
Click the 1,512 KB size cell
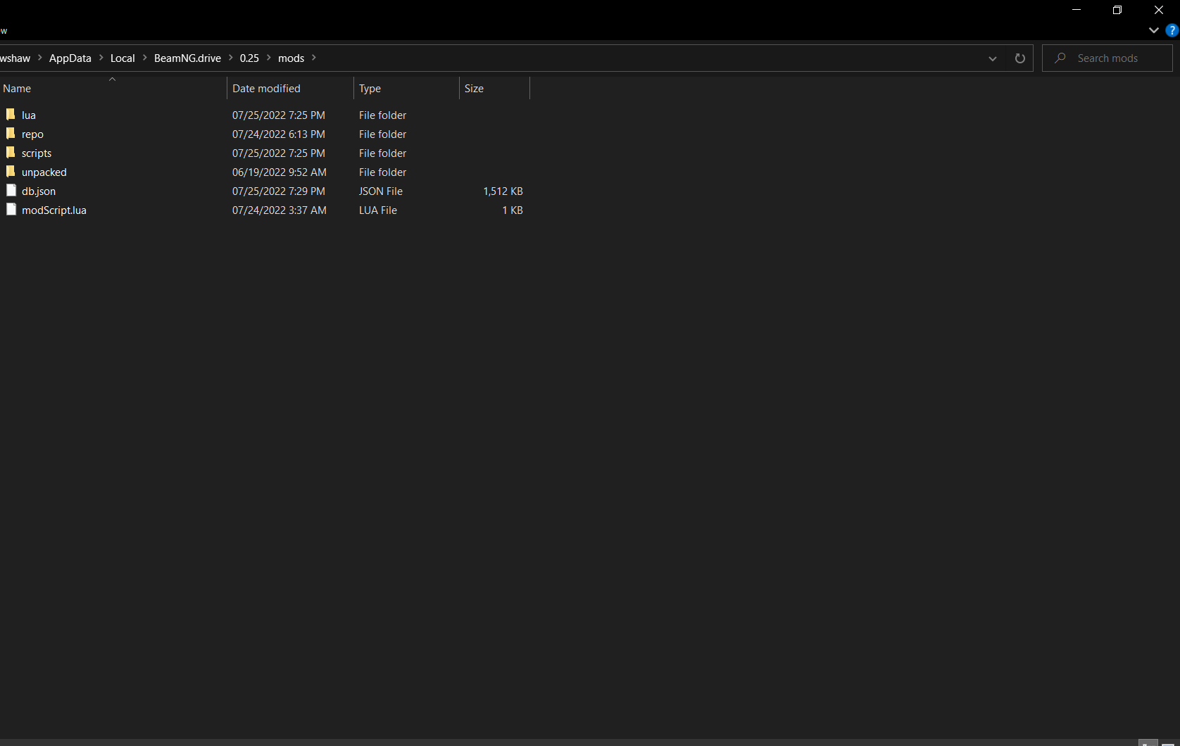click(x=503, y=191)
